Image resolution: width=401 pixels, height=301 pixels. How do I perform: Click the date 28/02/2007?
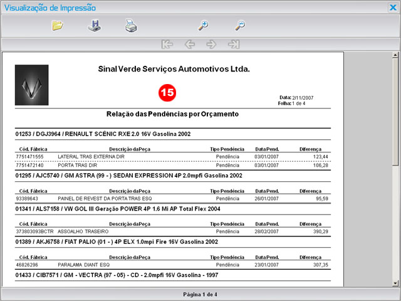coord(266,231)
